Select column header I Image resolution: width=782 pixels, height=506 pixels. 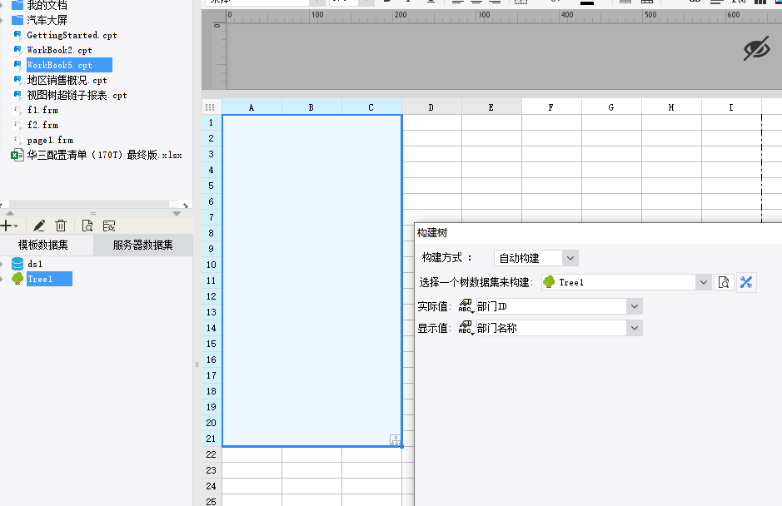[x=732, y=107]
